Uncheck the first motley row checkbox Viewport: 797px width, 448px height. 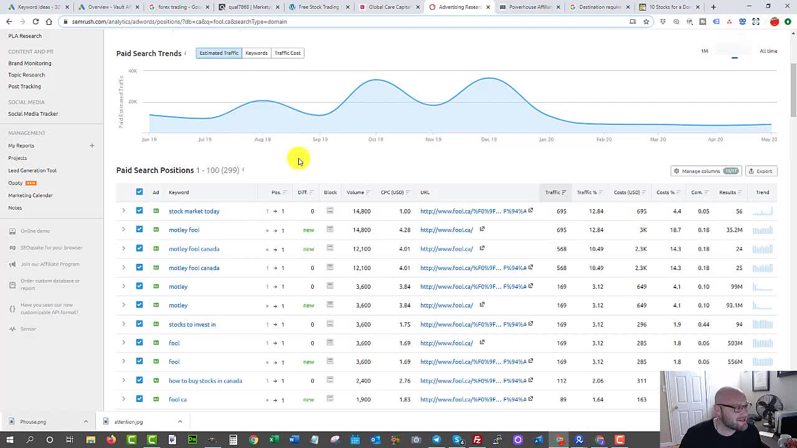pyautogui.click(x=139, y=286)
